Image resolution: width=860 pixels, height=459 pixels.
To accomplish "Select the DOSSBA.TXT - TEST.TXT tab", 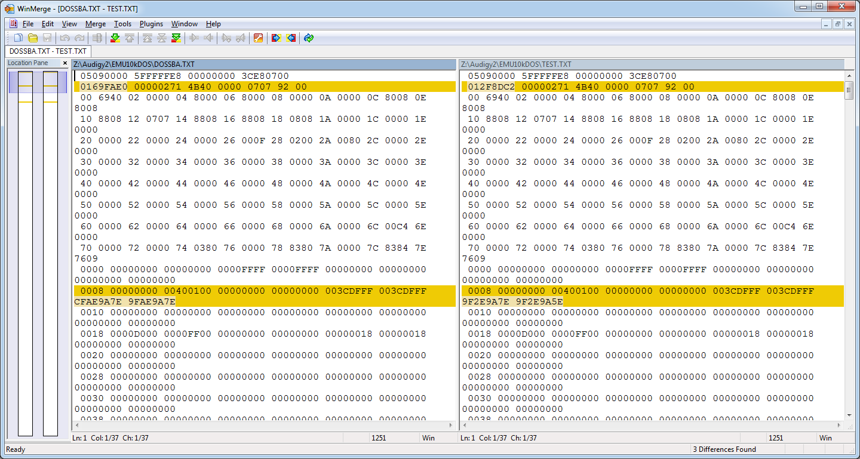I will pos(48,51).
